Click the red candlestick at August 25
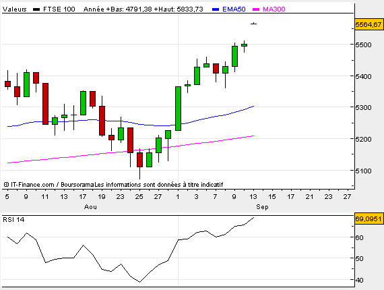Viewport: 384px width, 290px height. click(139, 160)
